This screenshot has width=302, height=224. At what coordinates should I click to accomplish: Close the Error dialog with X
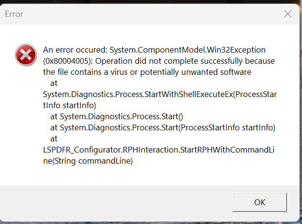[288, 14]
